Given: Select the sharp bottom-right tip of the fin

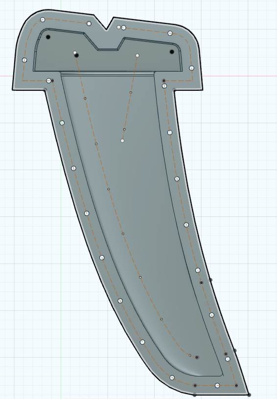Looking at the screenshot, I should tap(248, 394).
